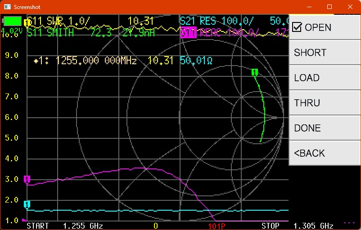Select the cyan marker 1 on S21 trace
The width and height of the screenshot is (361, 230).
tap(27, 204)
